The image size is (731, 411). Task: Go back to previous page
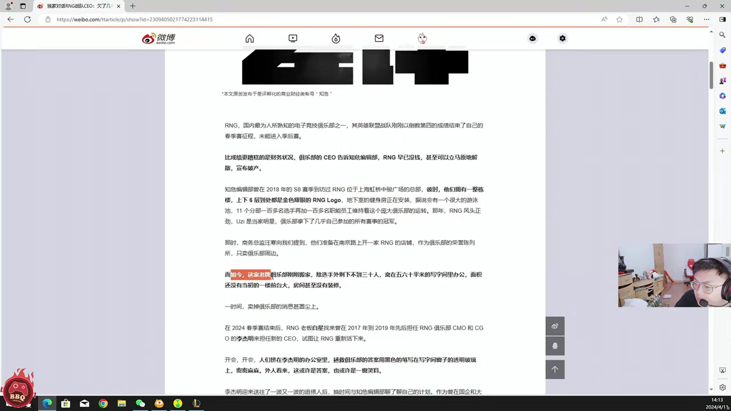[11, 19]
